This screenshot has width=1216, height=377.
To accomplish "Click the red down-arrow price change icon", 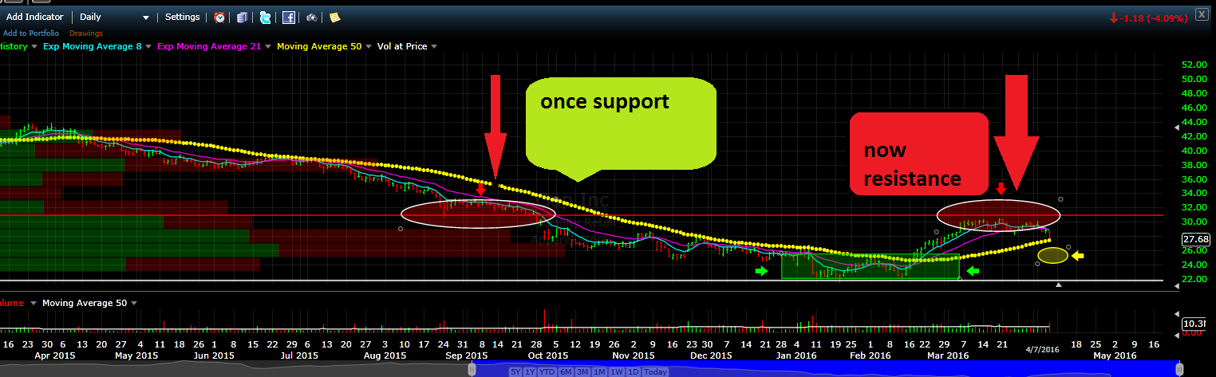I will [1113, 17].
